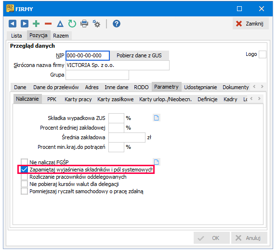277x251 pixels.
Task: Go to next record arrow icon
Action: tap(25, 24)
